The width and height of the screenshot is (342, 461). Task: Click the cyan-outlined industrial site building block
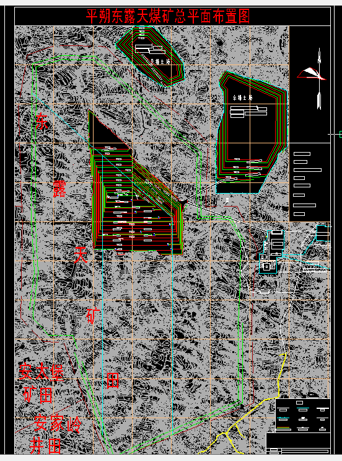[272, 253]
